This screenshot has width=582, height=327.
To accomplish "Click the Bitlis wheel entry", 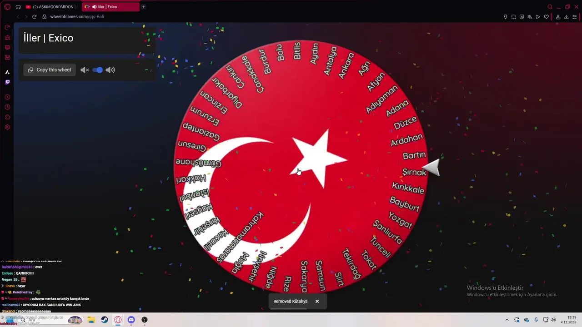I will pos(297,50).
